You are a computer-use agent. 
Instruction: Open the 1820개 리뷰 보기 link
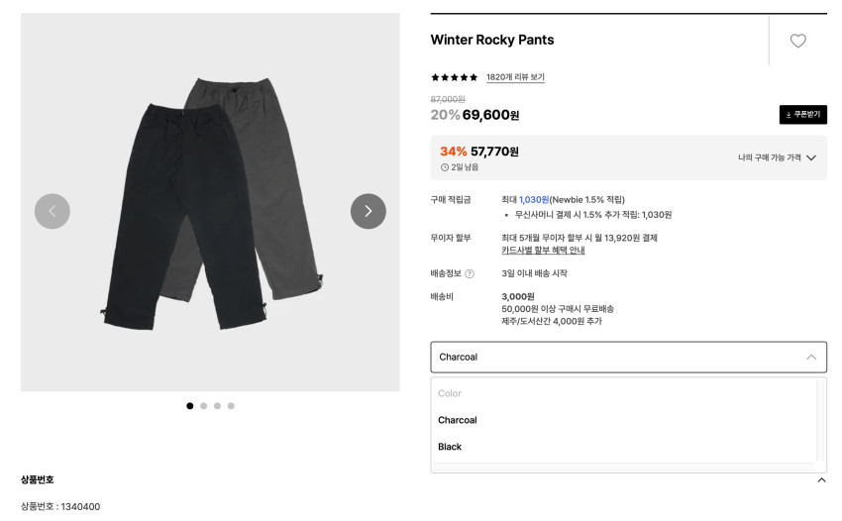tap(515, 77)
